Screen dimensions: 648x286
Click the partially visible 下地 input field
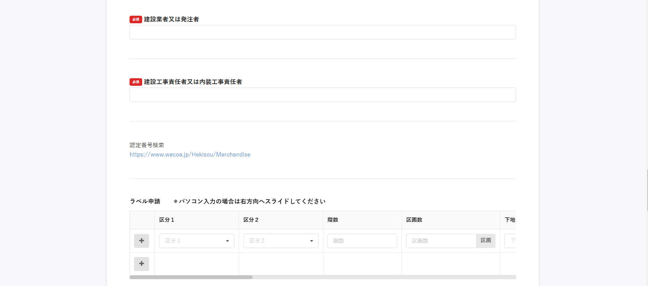click(511, 241)
